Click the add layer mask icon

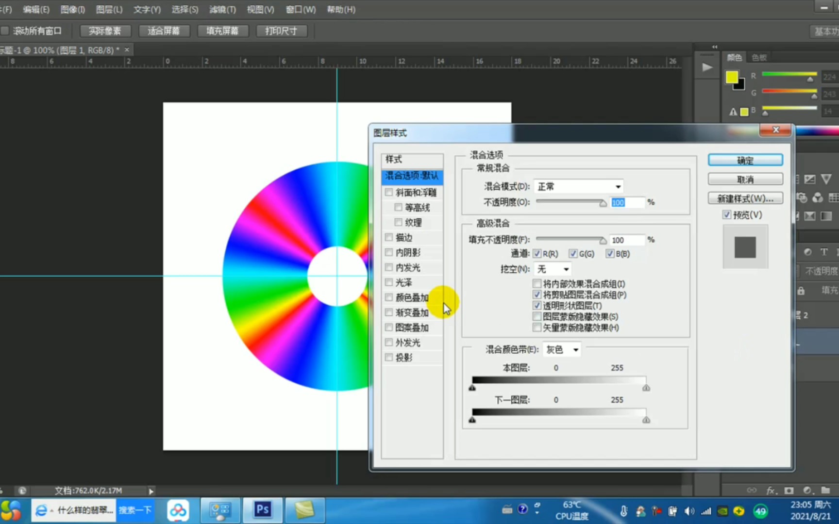pyautogui.click(x=789, y=491)
